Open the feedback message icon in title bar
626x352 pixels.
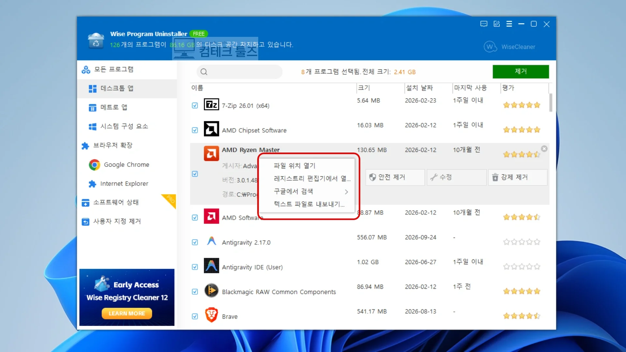(x=484, y=24)
